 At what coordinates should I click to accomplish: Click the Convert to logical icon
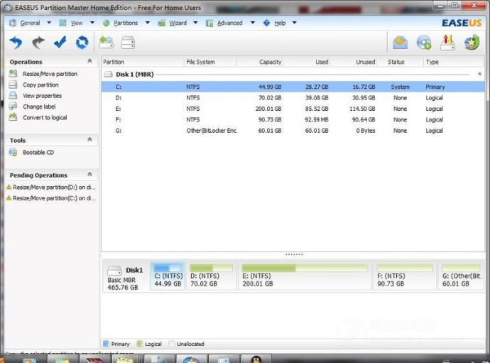coord(13,118)
